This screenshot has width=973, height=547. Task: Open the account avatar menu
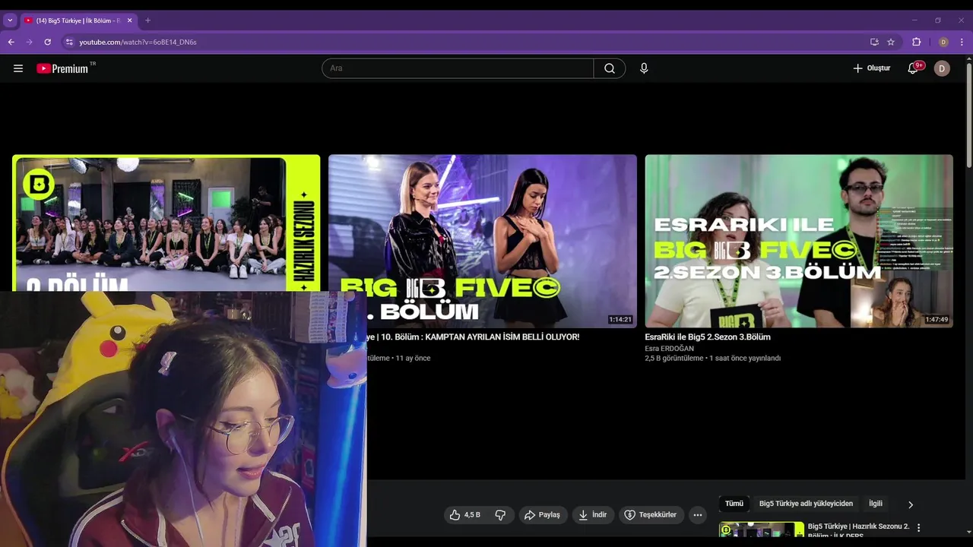point(942,68)
